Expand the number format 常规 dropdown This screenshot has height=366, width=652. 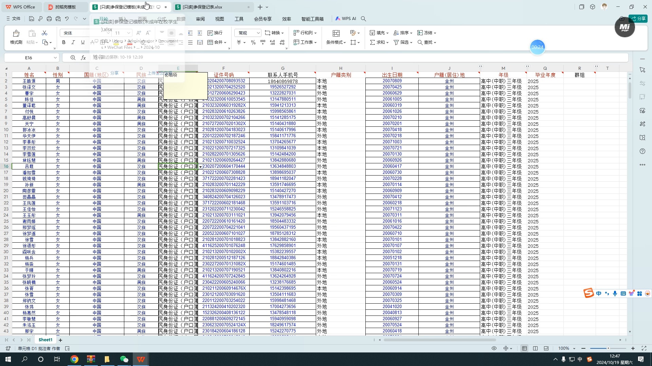258,33
